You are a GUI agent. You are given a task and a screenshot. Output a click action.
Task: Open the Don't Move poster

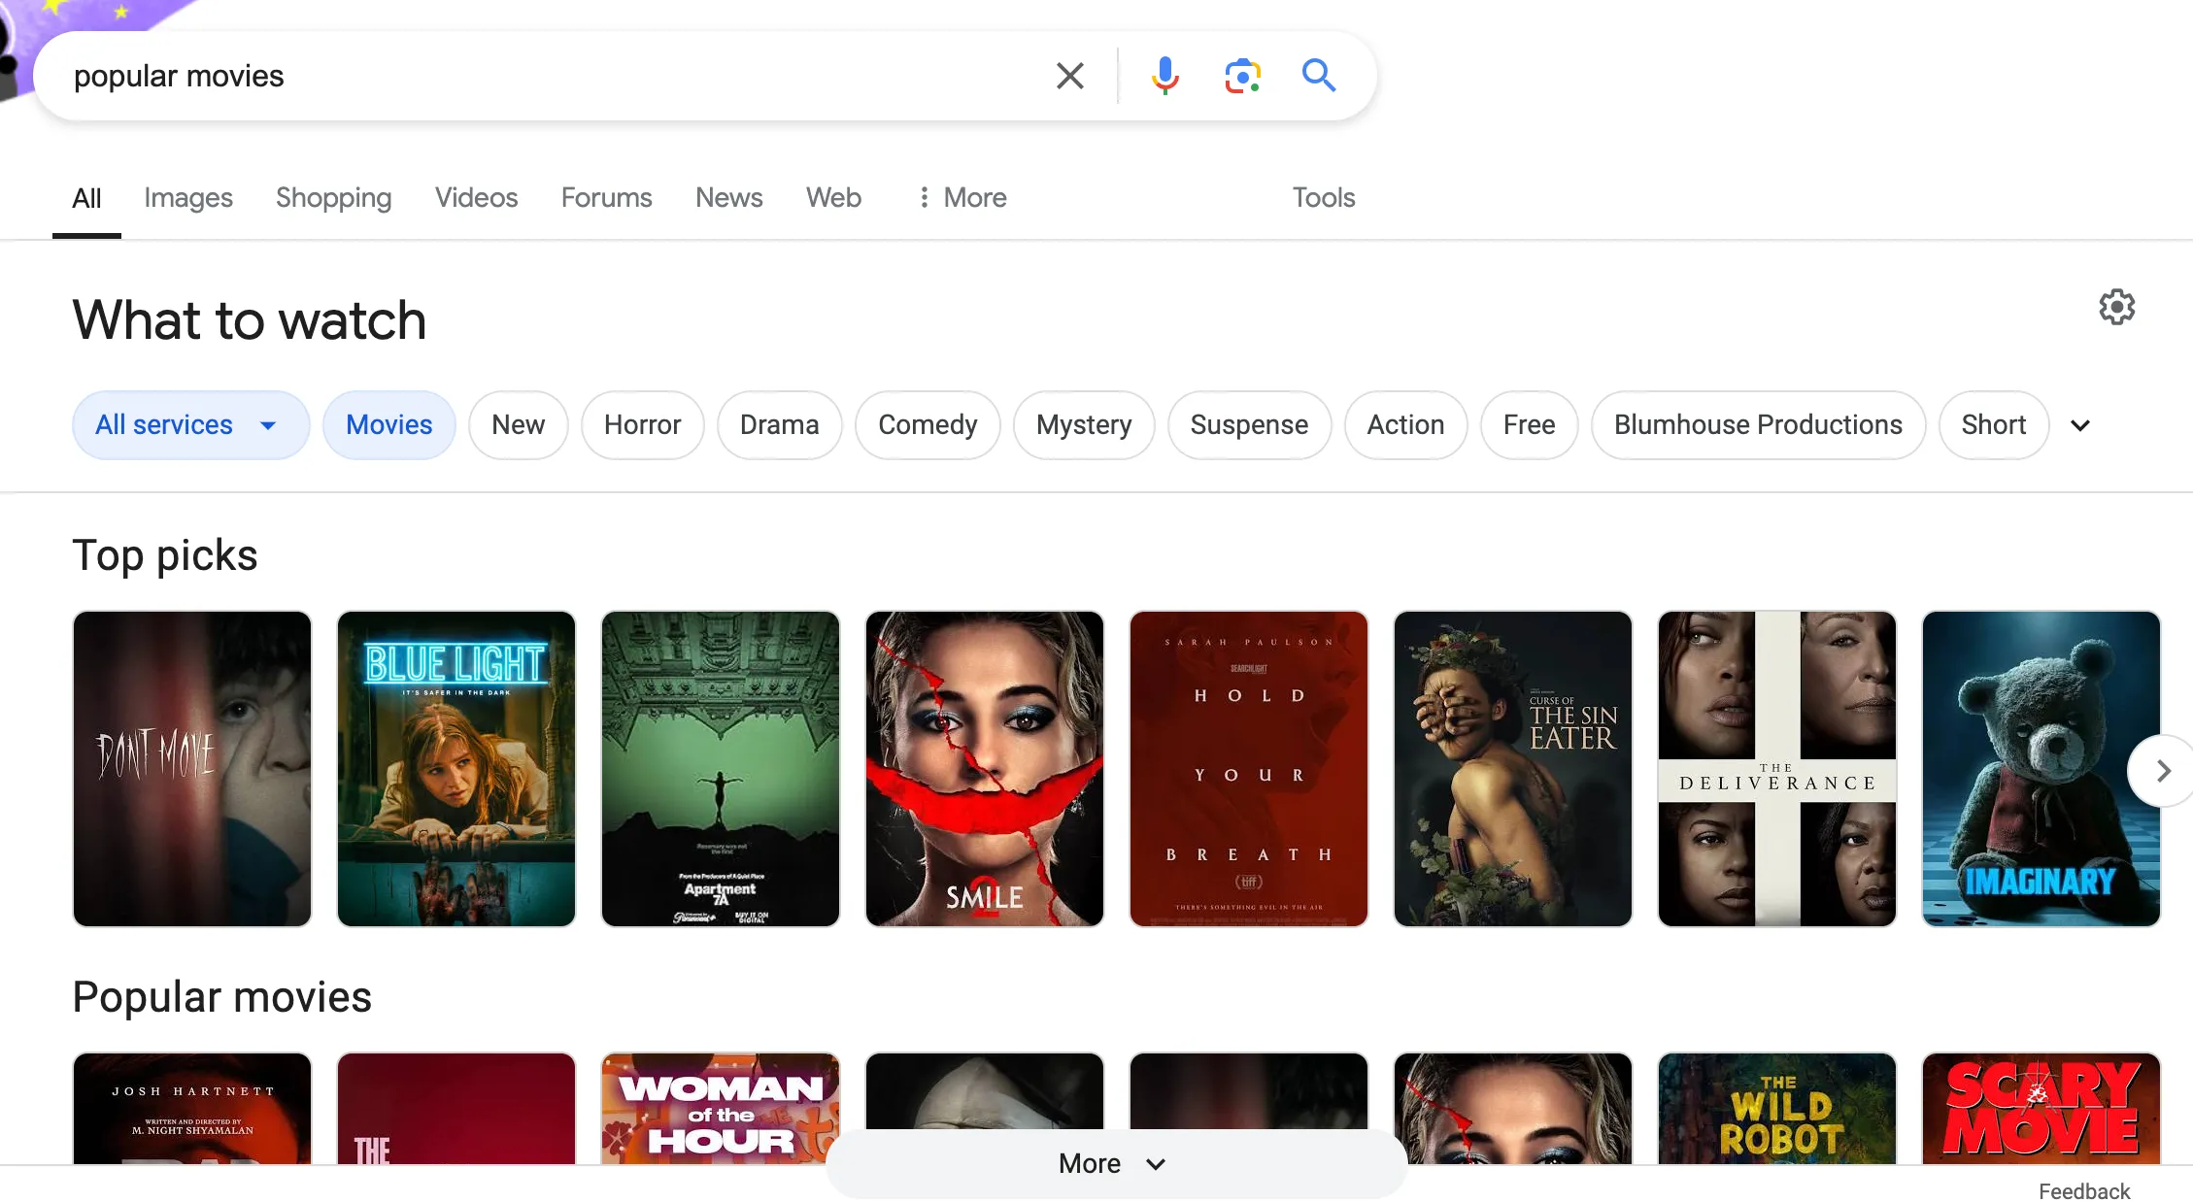pyautogui.click(x=192, y=769)
